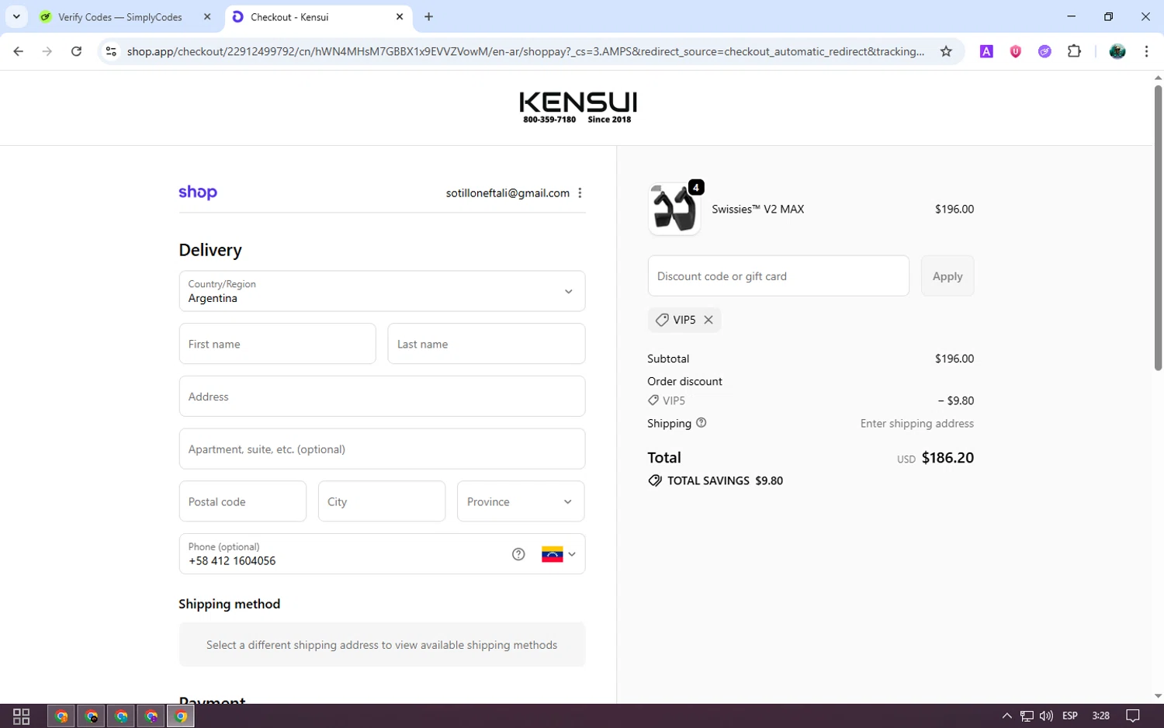Bookmark this page with the star icon

[x=946, y=51]
